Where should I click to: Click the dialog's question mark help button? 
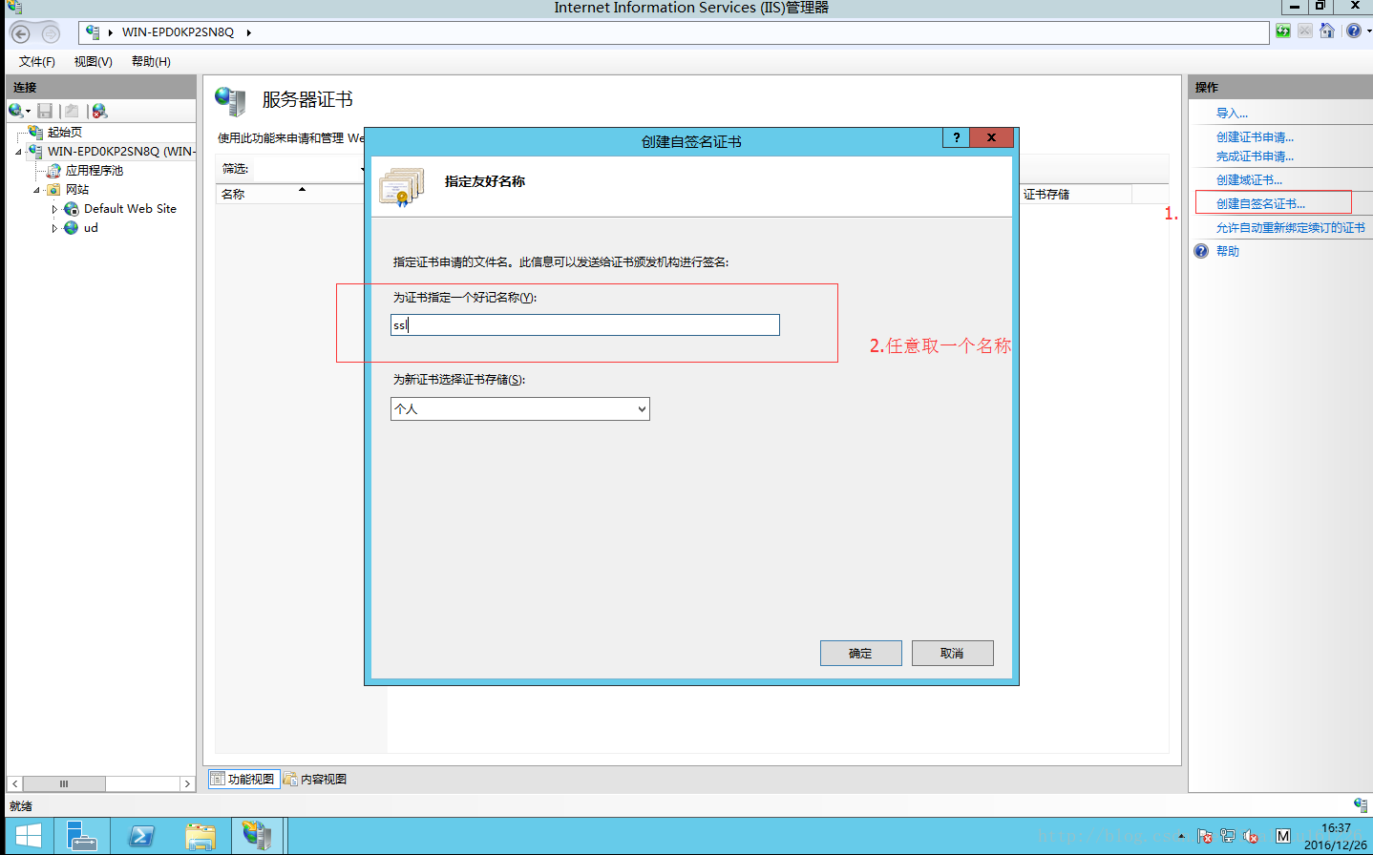pyautogui.click(x=956, y=137)
